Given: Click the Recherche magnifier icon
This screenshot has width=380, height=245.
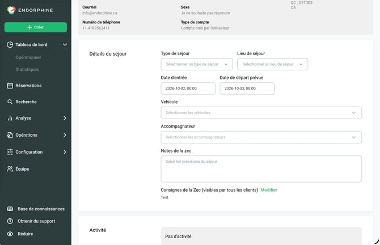Looking at the screenshot, I should coord(10,102).
